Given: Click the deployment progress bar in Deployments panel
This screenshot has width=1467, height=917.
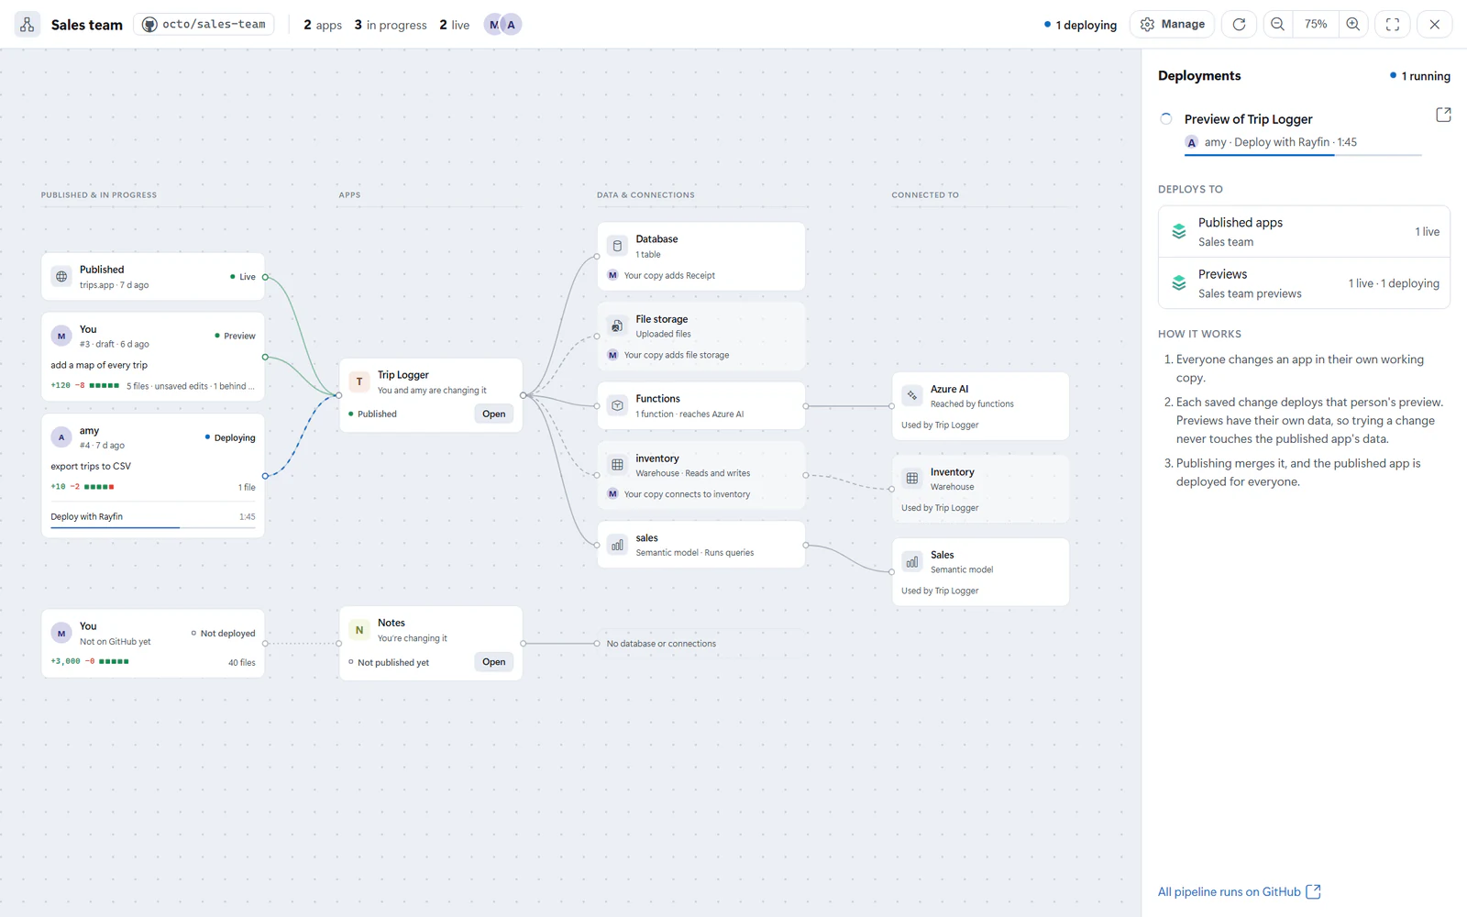Looking at the screenshot, I should point(1302,155).
